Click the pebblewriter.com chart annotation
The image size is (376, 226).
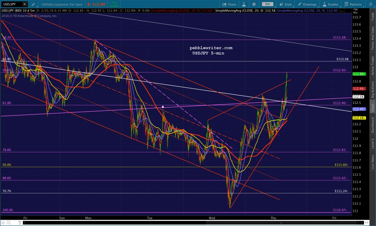(x=211, y=48)
